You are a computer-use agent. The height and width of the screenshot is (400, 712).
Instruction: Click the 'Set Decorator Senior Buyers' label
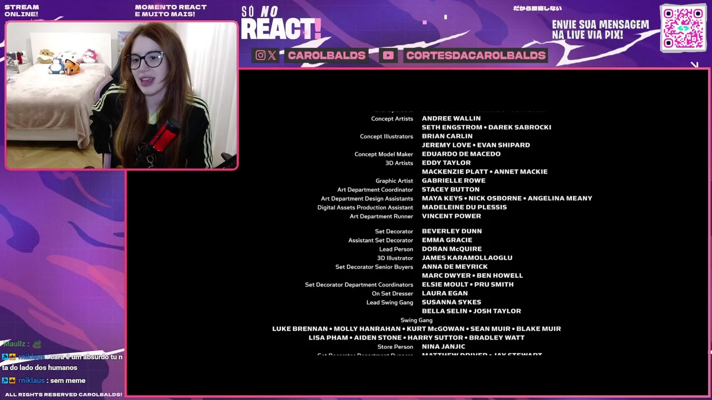374,267
